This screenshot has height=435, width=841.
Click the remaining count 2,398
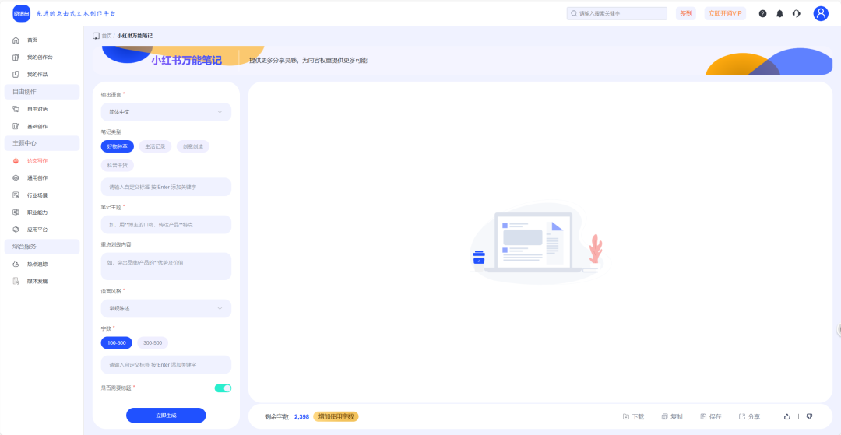[301, 416]
